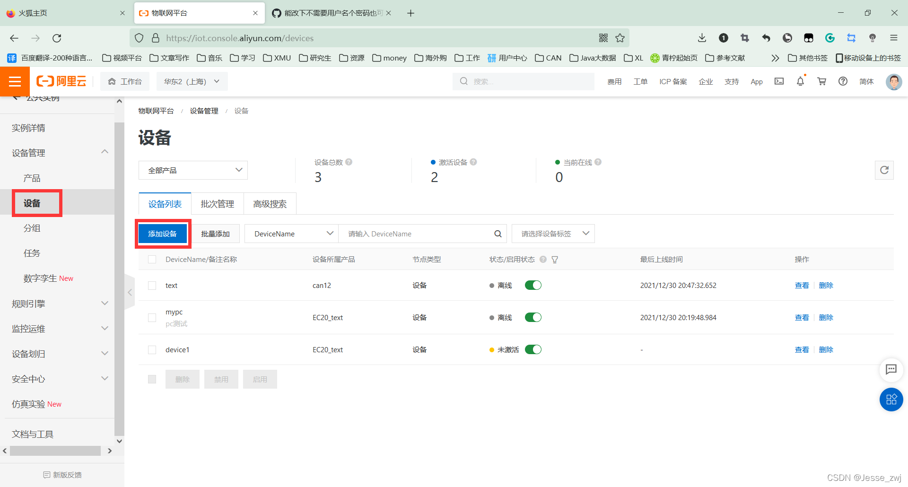Click the help question-mark icon in the header
This screenshot has width=908, height=487.
842,81
